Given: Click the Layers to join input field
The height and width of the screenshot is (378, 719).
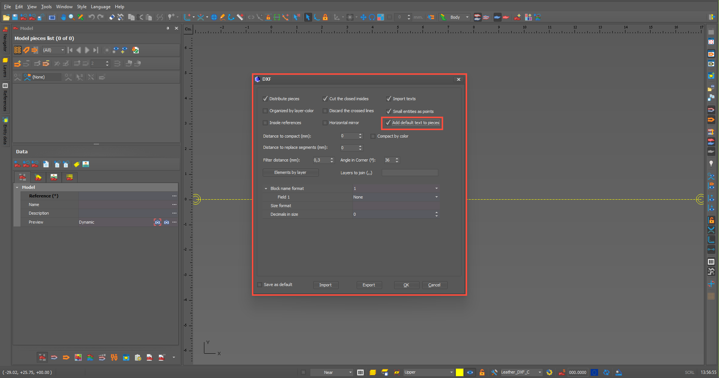Looking at the screenshot, I should 409,173.
